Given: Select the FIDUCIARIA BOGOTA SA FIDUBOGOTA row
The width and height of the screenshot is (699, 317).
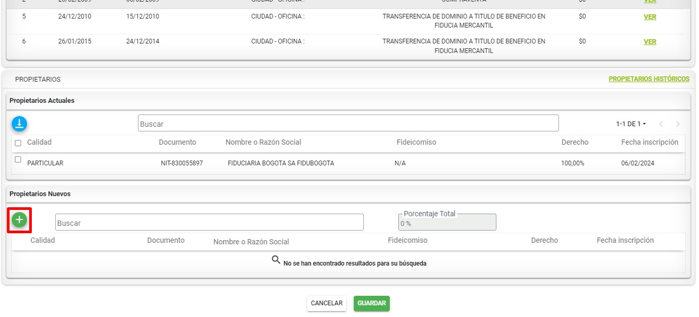Looking at the screenshot, I should [281, 163].
